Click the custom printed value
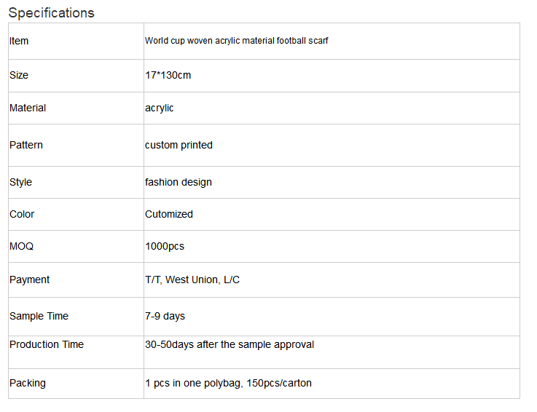Screen dimensions: 537x412 click(x=179, y=145)
